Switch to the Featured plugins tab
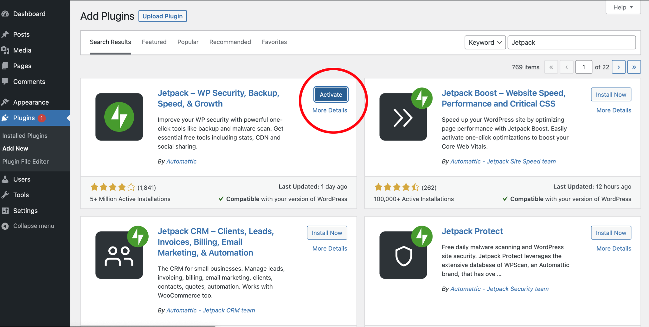649x327 pixels. pyautogui.click(x=154, y=42)
